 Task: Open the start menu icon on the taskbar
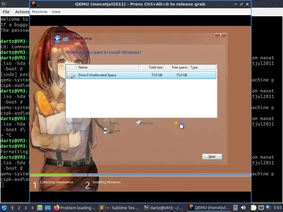(x=4, y=208)
